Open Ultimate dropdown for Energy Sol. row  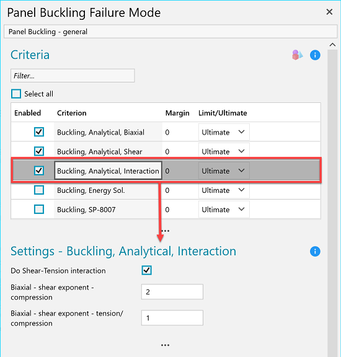pyautogui.click(x=224, y=190)
